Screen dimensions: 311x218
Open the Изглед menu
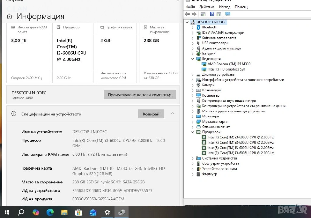pos(224,7)
